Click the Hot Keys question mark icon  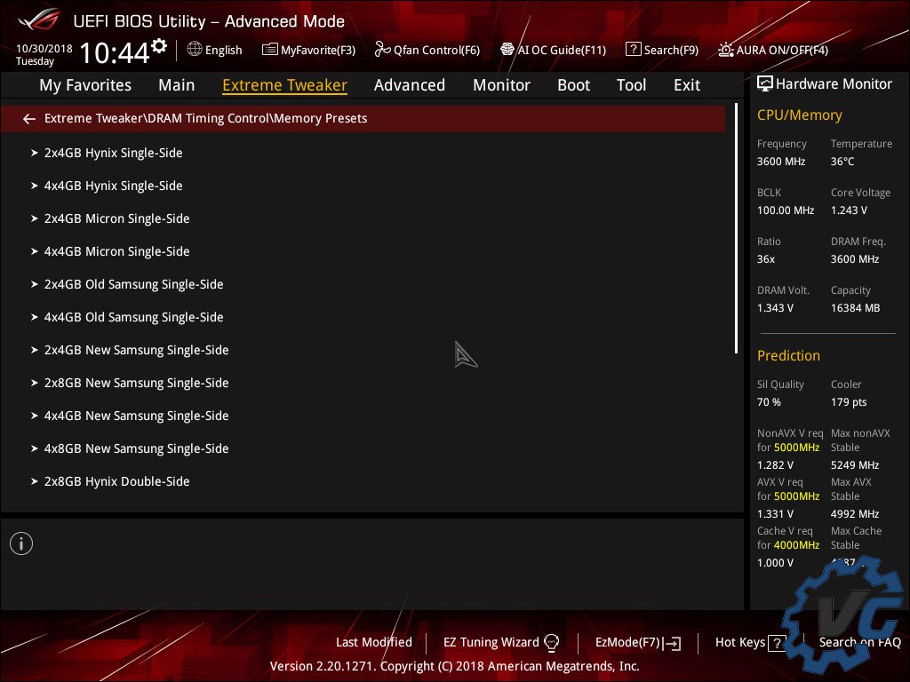point(777,643)
